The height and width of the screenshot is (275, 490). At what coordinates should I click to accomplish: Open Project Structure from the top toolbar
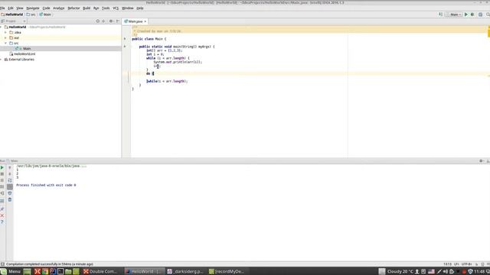pos(480,15)
